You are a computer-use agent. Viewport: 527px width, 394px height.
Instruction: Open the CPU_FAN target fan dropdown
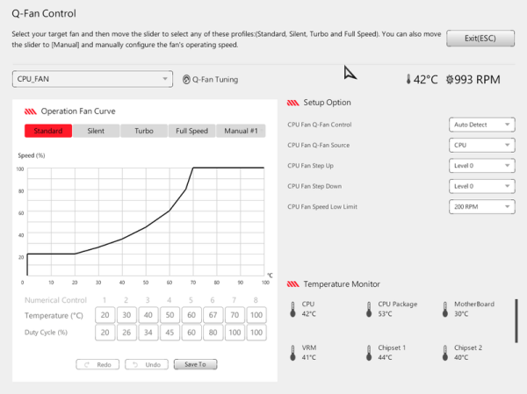click(92, 79)
